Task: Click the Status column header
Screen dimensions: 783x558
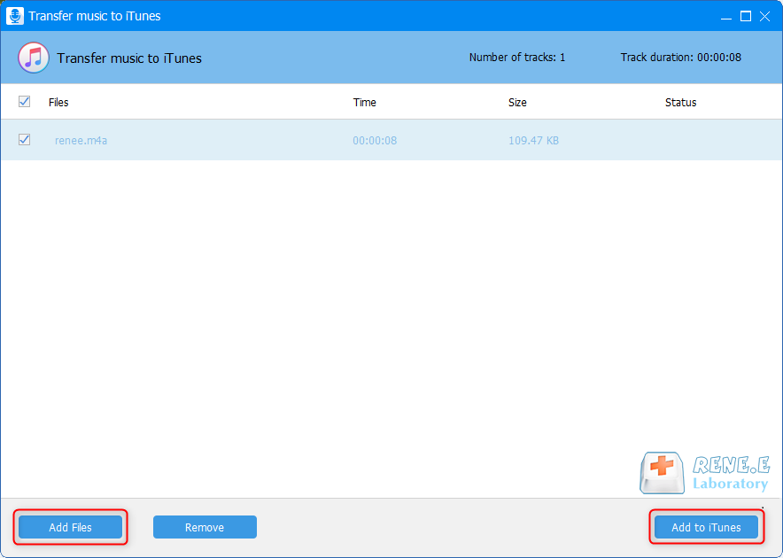Action: coord(680,103)
